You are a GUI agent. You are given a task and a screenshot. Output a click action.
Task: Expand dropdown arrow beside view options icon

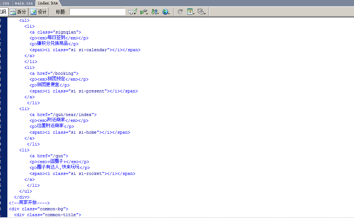coord(194,13)
